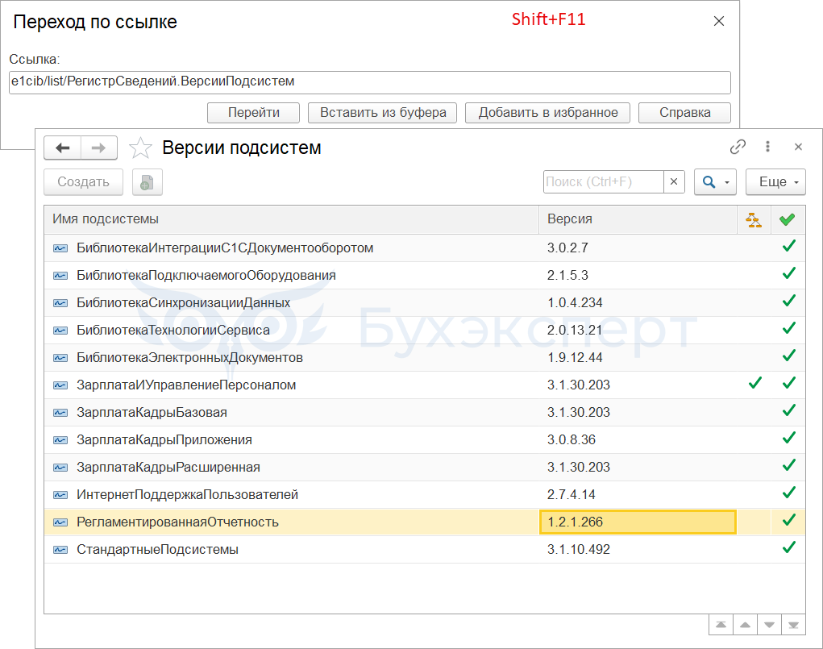Select the БиблиотекаСинхронизацииДанных name

183,303
